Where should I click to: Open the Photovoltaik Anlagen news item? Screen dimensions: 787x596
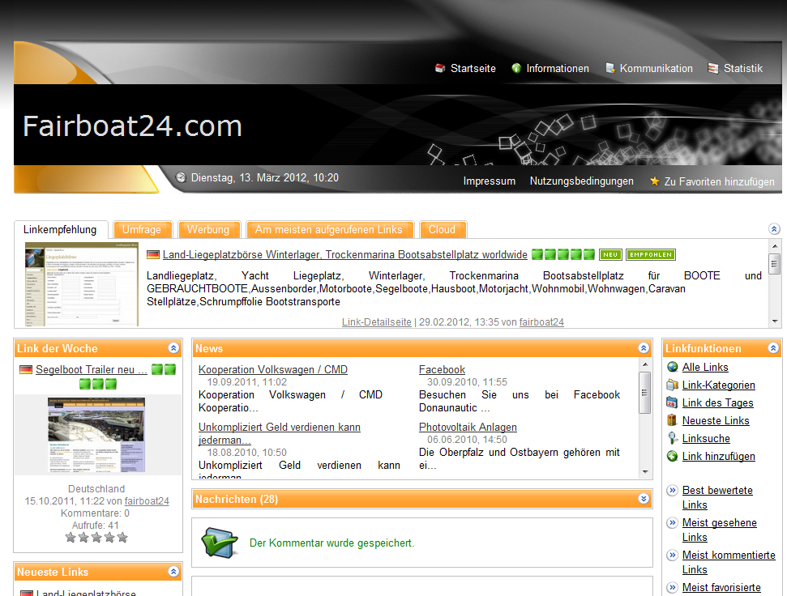468,427
